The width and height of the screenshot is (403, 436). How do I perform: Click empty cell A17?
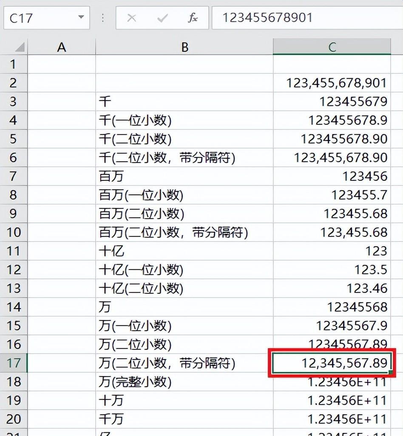click(x=62, y=363)
